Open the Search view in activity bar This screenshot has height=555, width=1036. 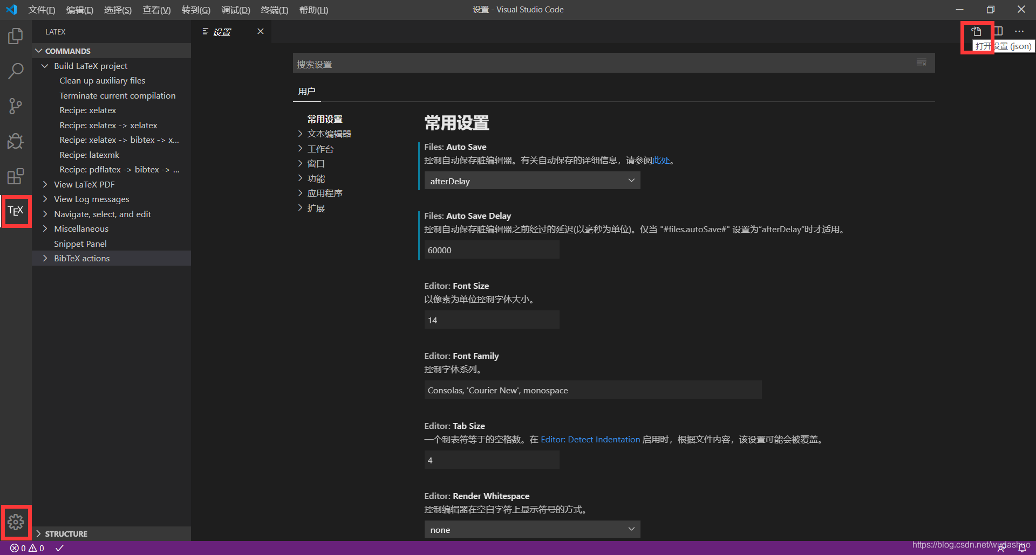(x=16, y=71)
